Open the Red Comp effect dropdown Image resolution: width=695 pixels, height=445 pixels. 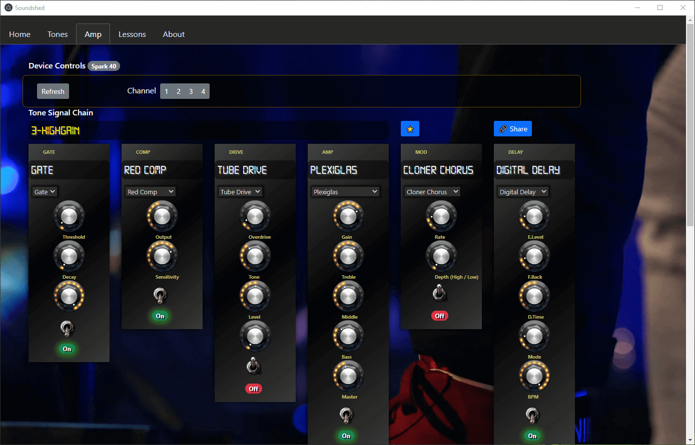pyautogui.click(x=150, y=192)
